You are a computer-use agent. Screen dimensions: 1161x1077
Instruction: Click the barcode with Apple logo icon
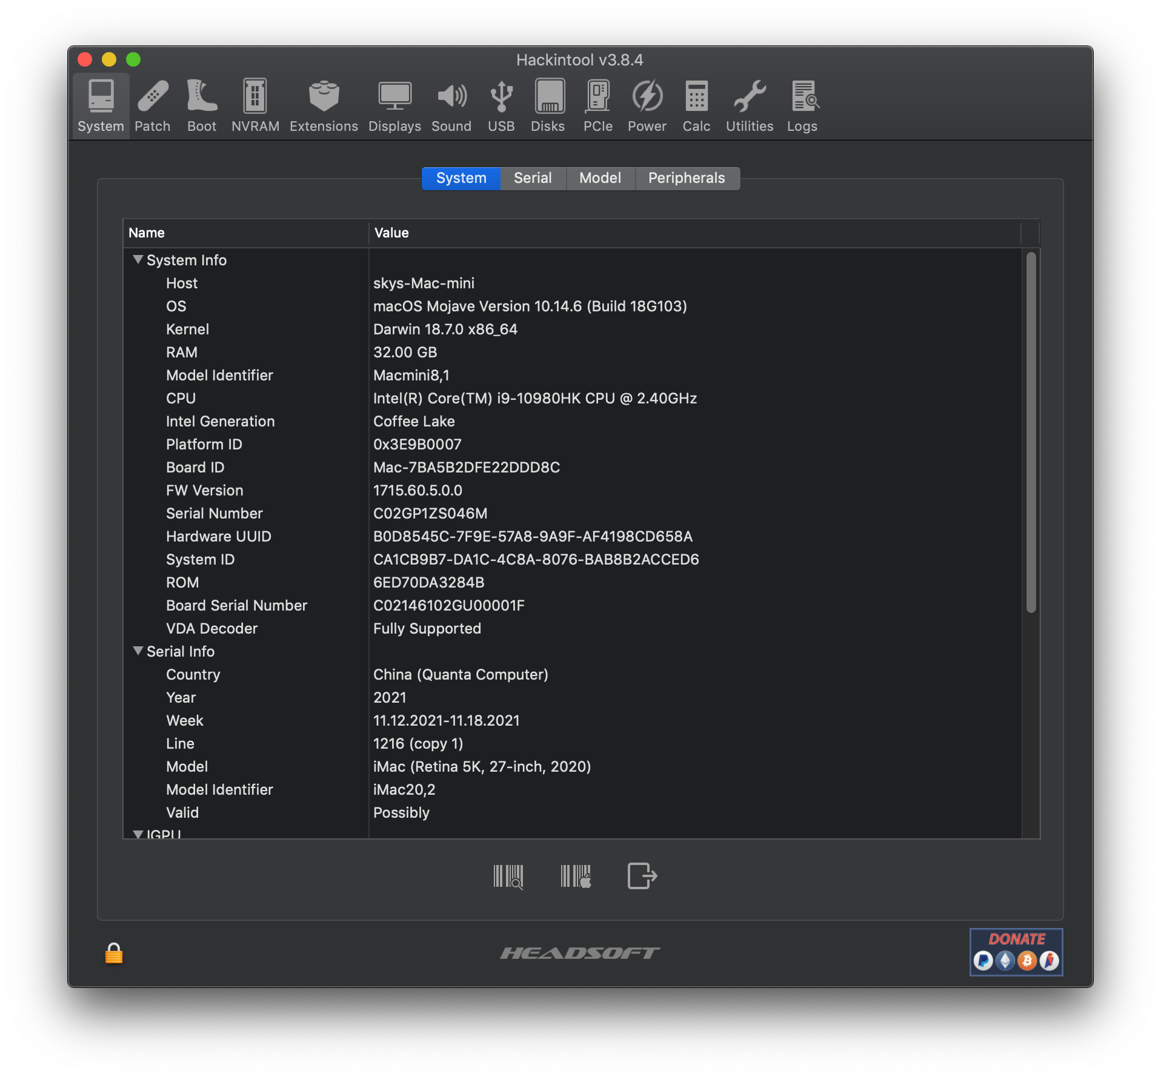click(576, 876)
